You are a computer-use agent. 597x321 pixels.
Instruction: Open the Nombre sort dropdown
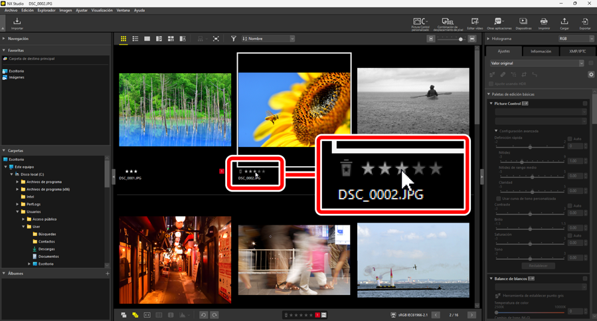[268, 39]
